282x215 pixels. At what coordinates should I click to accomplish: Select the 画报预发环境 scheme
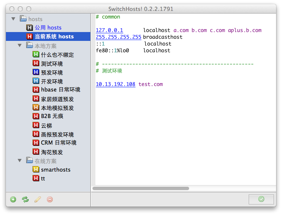click(57, 134)
